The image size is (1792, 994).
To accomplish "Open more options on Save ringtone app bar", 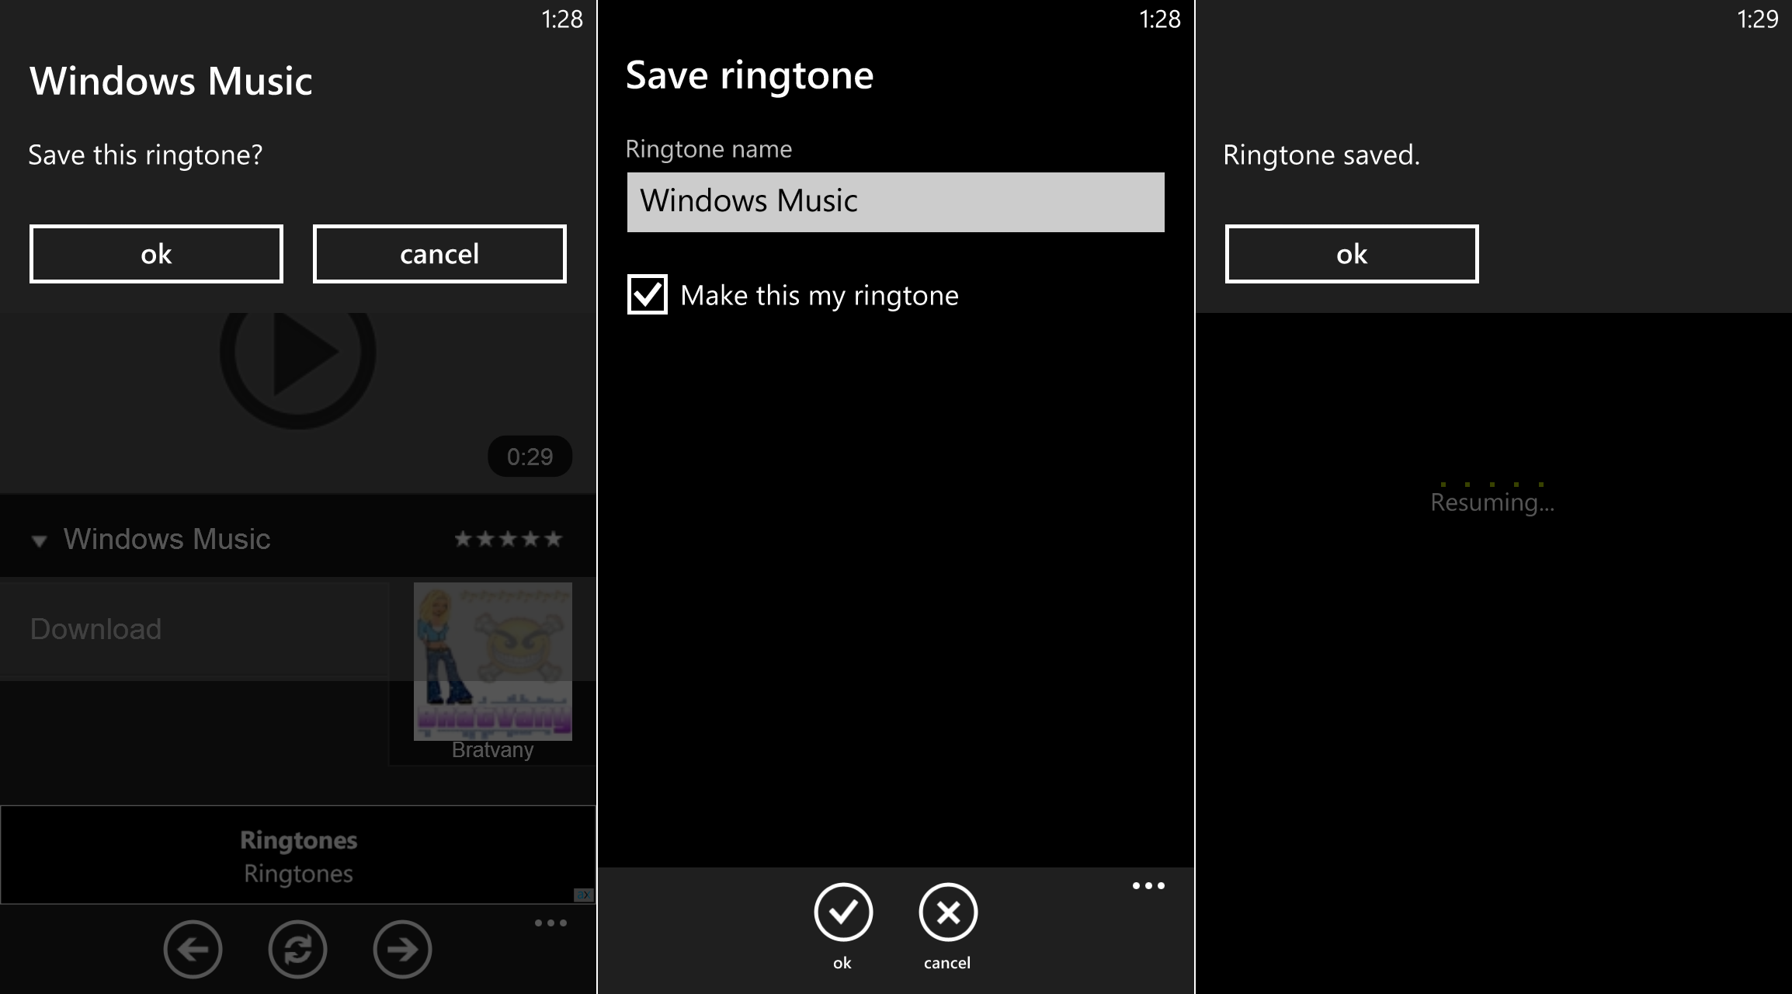I will [x=1148, y=885].
